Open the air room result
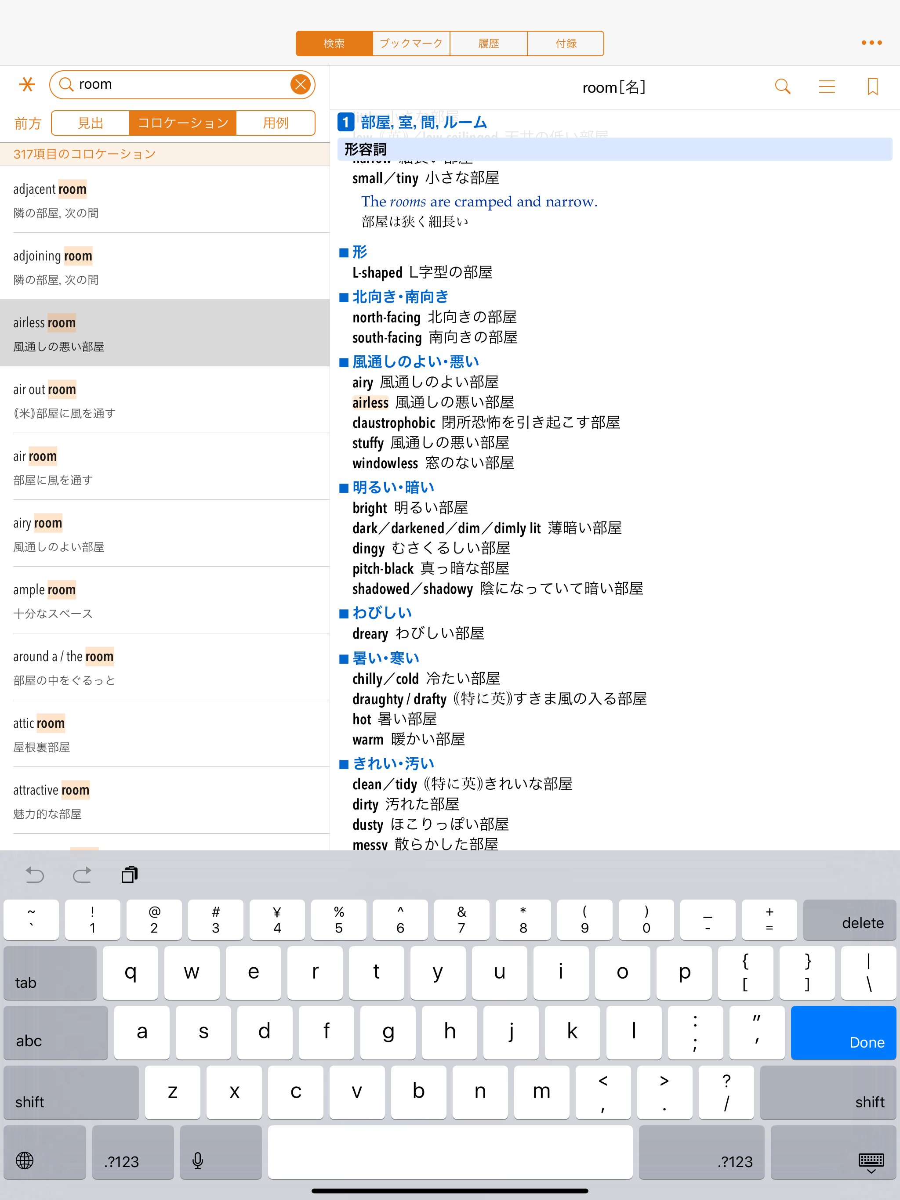Image resolution: width=900 pixels, height=1200 pixels. coord(165,467)
